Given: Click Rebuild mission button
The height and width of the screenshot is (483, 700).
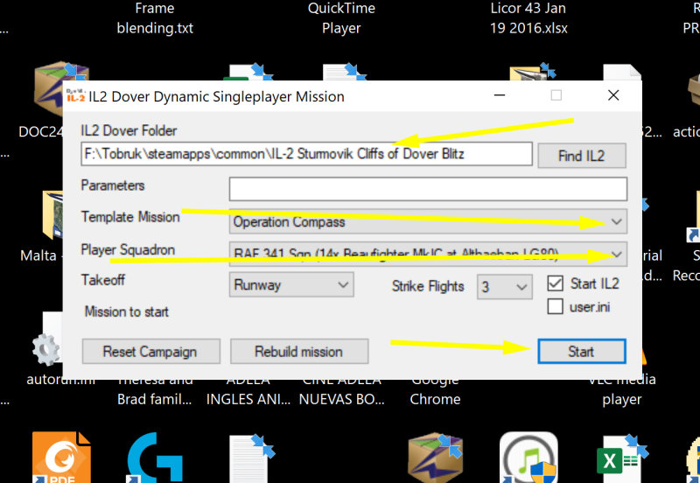Looking at the screenshot, I should [x=299, y=352].
